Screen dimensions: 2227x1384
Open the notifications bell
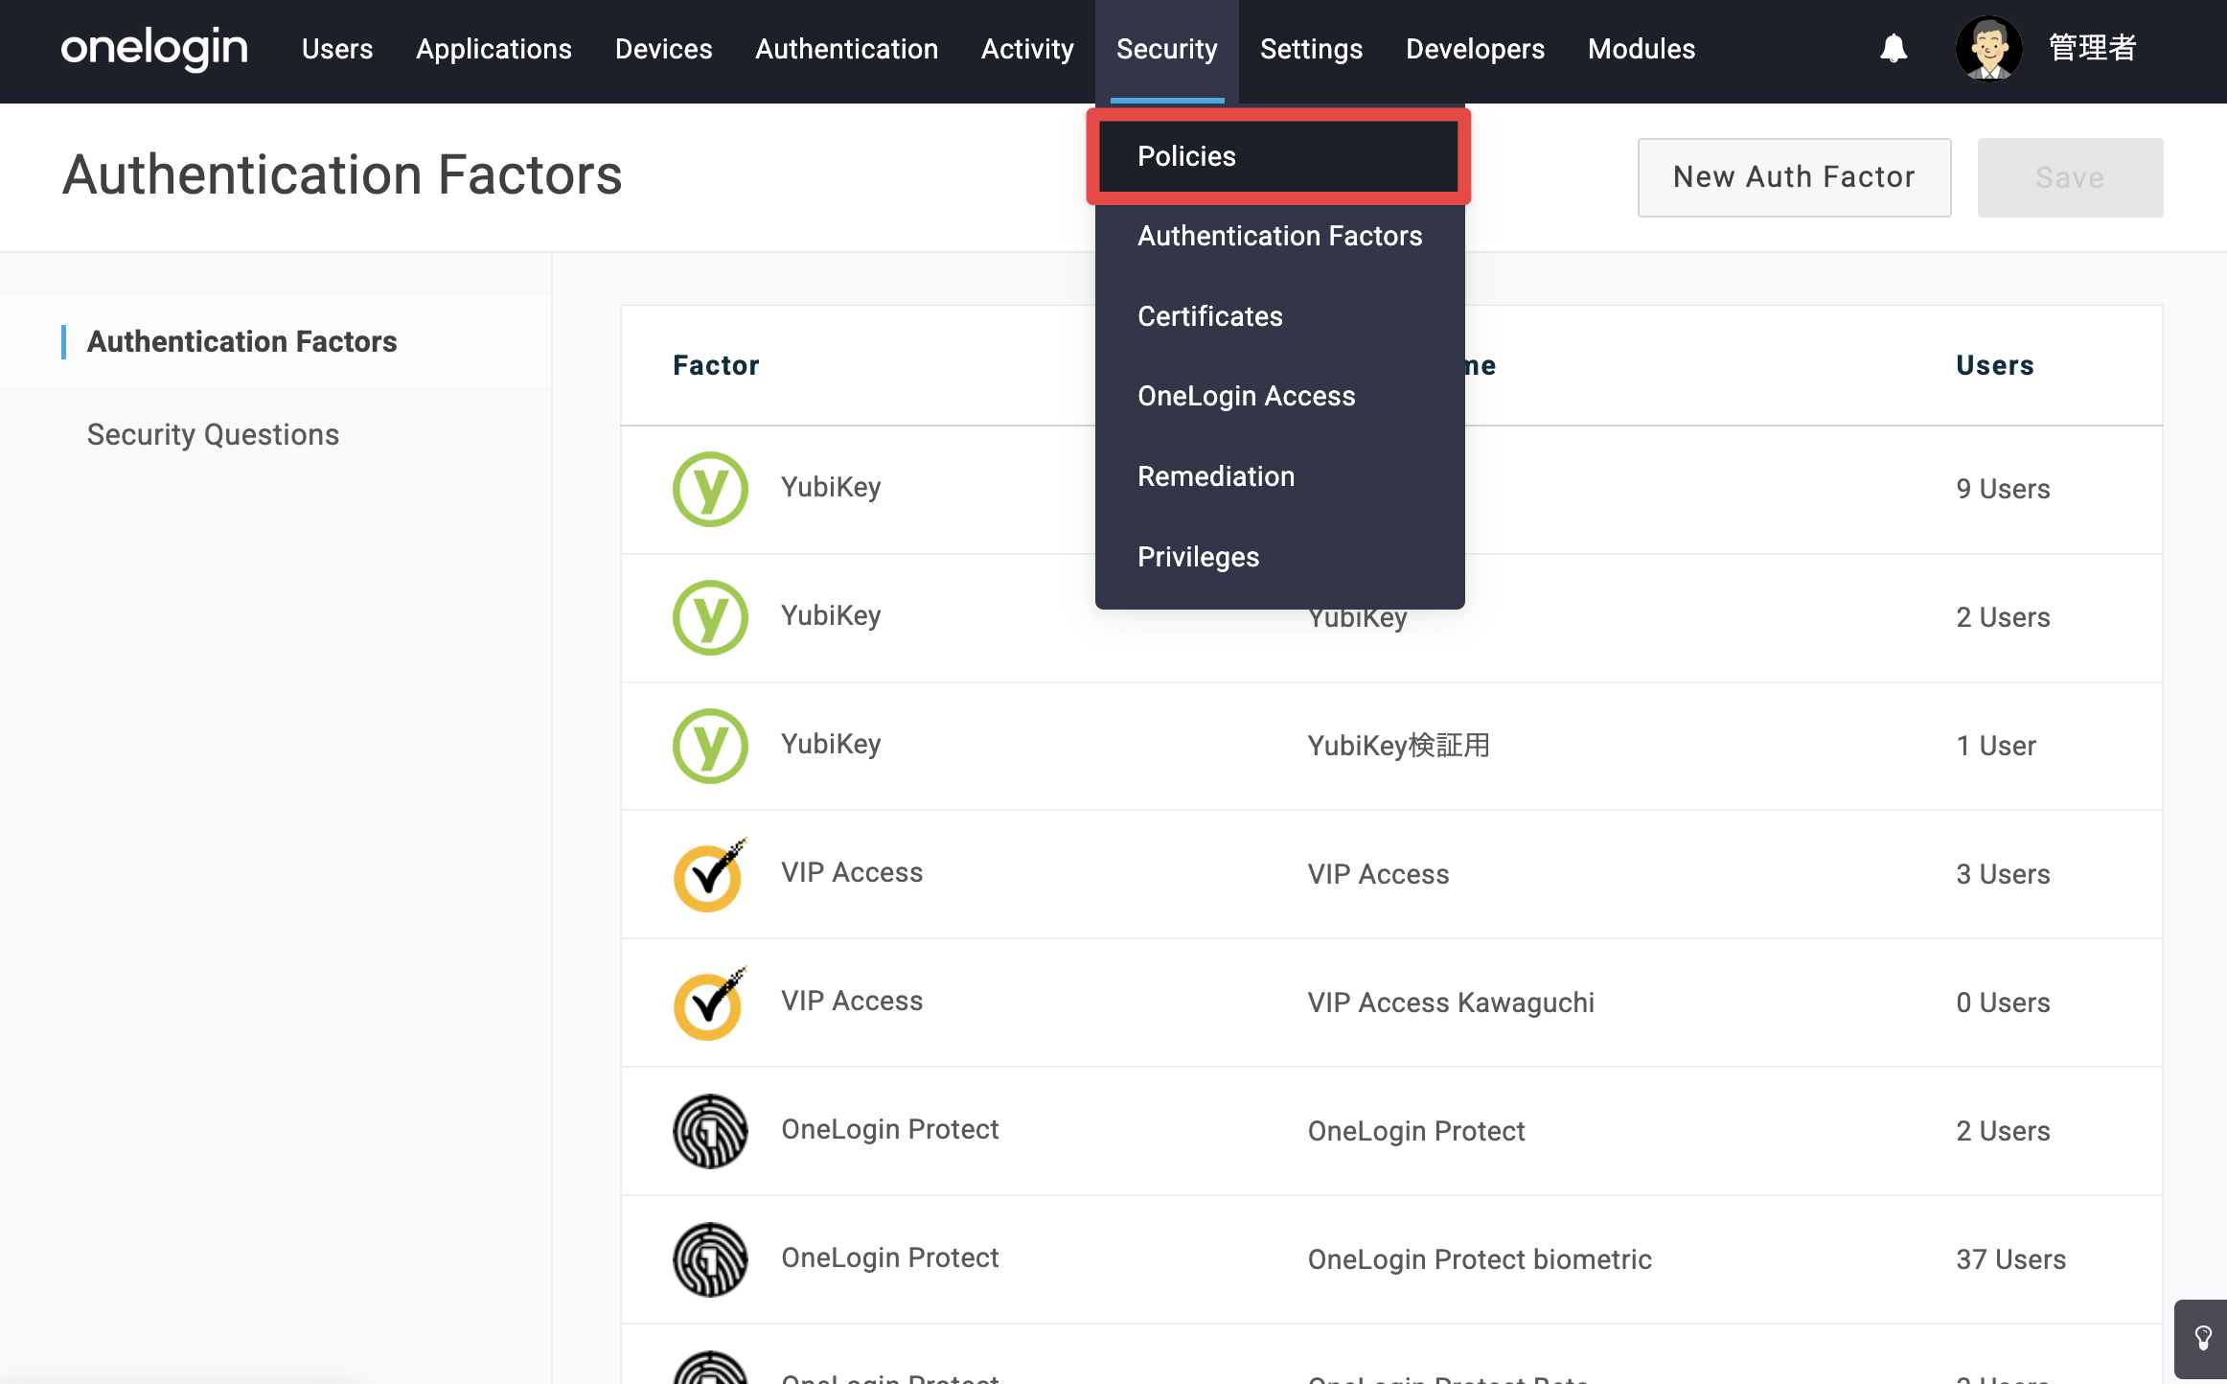pyautogui.click(x=1894, y=48)
